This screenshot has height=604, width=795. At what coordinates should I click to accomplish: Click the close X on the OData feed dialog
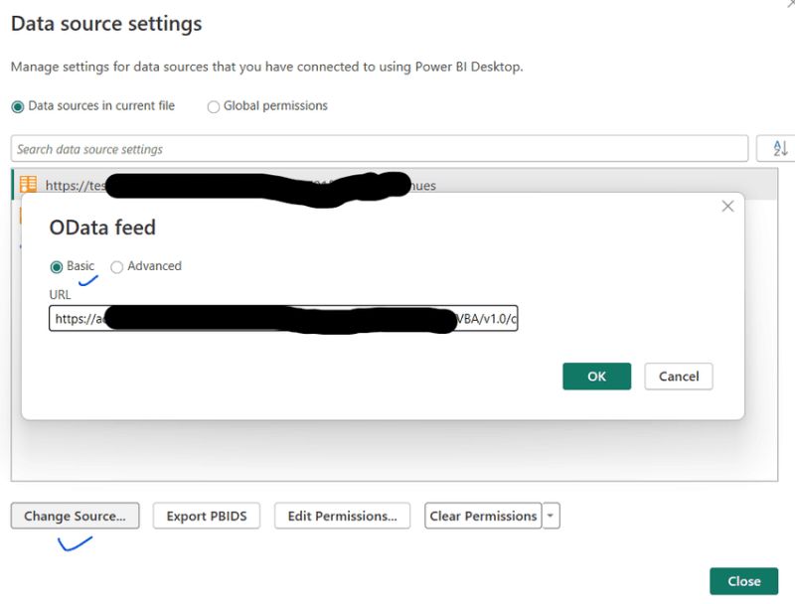pyautogui.click(x=727, y=206)
